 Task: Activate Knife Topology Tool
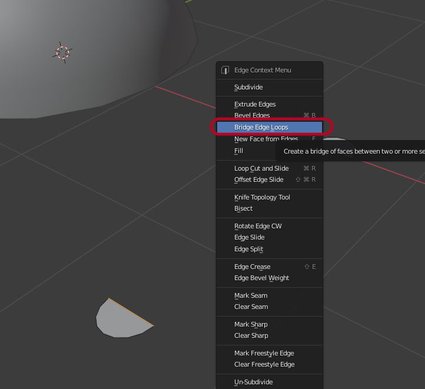(x=270, y=197)
